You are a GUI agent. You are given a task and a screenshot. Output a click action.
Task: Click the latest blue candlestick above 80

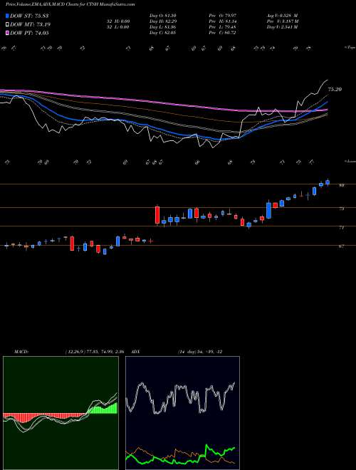coord(328,182)
